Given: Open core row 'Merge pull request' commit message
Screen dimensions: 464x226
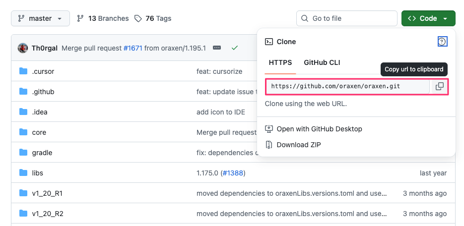Looking at the screenshot, I should tap(227, 132).
